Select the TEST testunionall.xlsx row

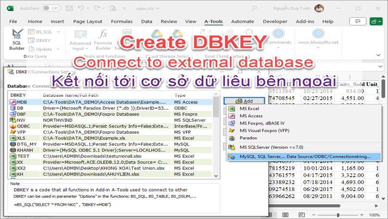110,156
